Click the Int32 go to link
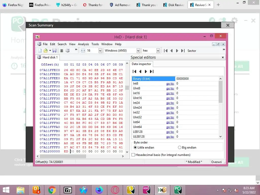Image resolution: width=260 pixels, height=195 pixels. pyautogui.click(x=170, y=112)
